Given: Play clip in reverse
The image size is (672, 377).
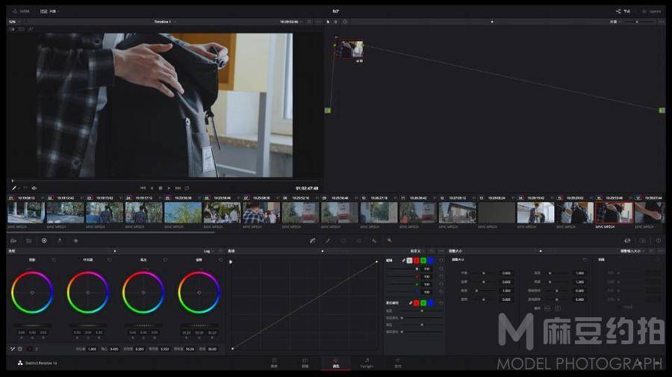Looking at the screenshot, I should click(152, 188).
